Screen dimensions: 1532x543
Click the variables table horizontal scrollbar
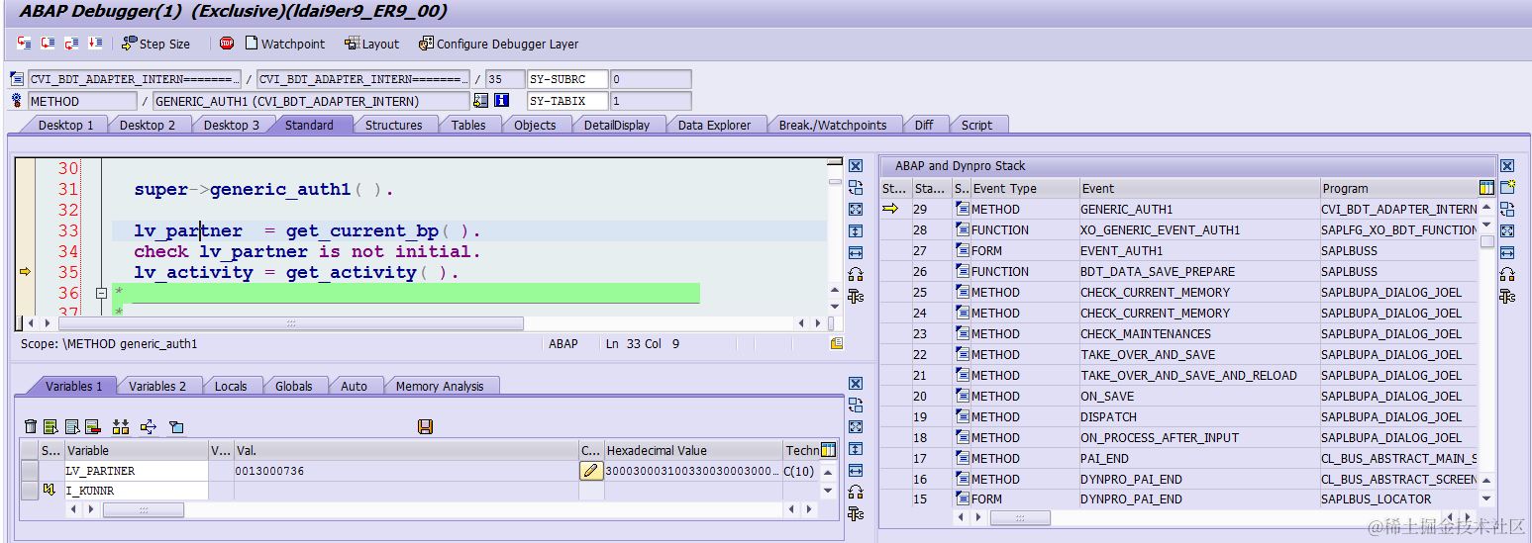click(144, 509)
